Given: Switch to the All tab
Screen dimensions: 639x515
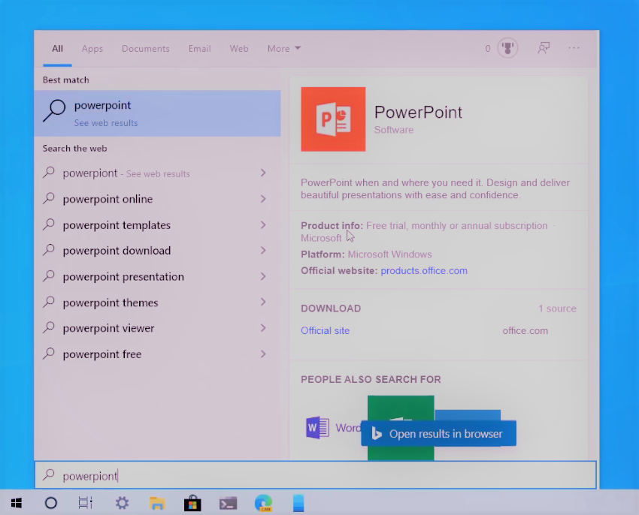Looking at the screenshot, I should [x=57, y=49].
